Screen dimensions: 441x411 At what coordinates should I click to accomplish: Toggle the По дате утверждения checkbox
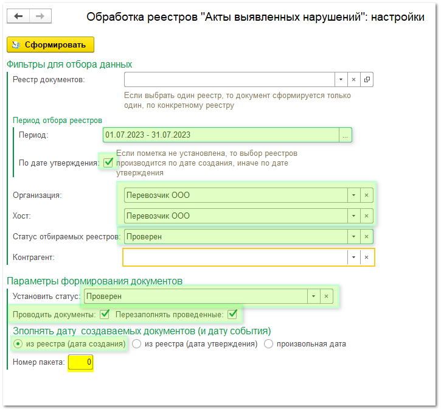click(108, 163)
